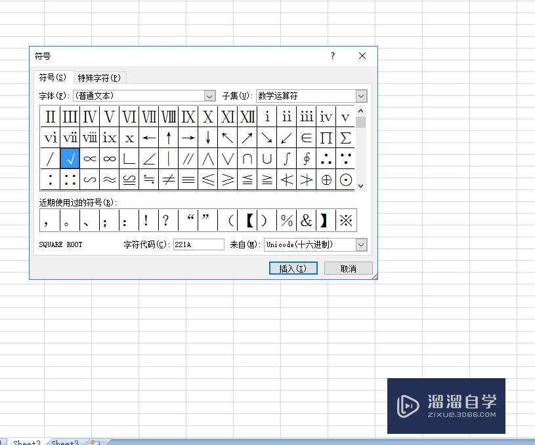
Task: Select the right arrow symbol
Action: [x=188, y=138]
